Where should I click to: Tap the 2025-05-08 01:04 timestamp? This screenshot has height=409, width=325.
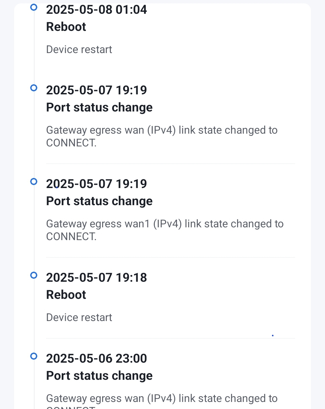click(96, 10)
